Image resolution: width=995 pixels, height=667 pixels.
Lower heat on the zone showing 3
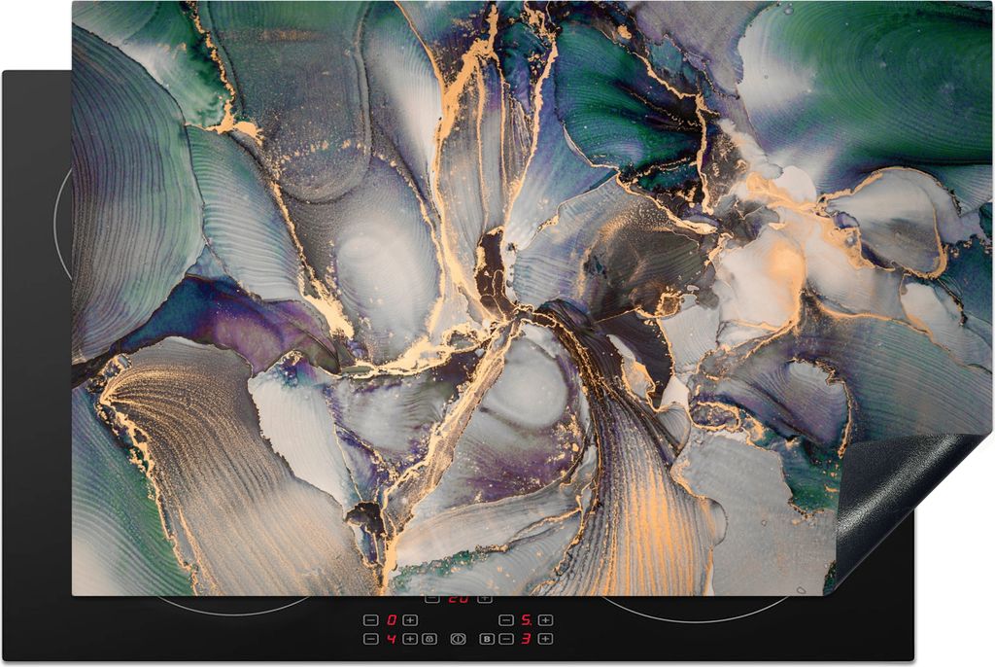(506, 639)
